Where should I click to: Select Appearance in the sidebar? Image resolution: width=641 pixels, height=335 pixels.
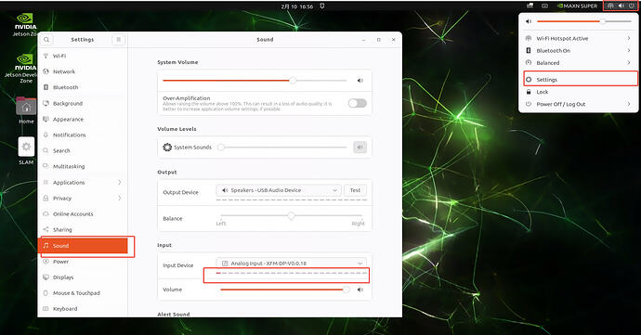point(83,120)
